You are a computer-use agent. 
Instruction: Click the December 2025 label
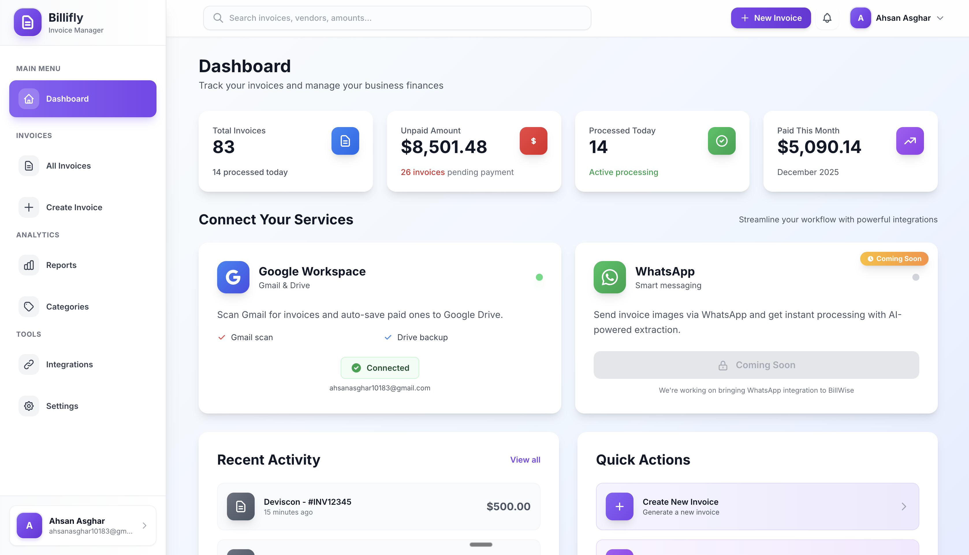click(808, 172)
